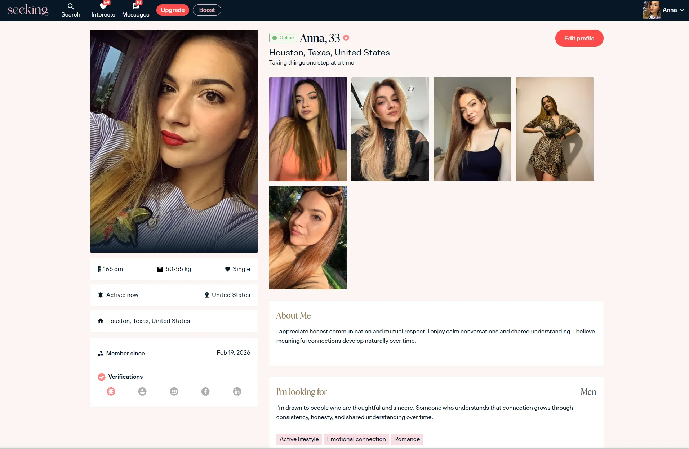689x449 pixels.
Task: Go to the Seeking home logo
Action: coord(28,10)
